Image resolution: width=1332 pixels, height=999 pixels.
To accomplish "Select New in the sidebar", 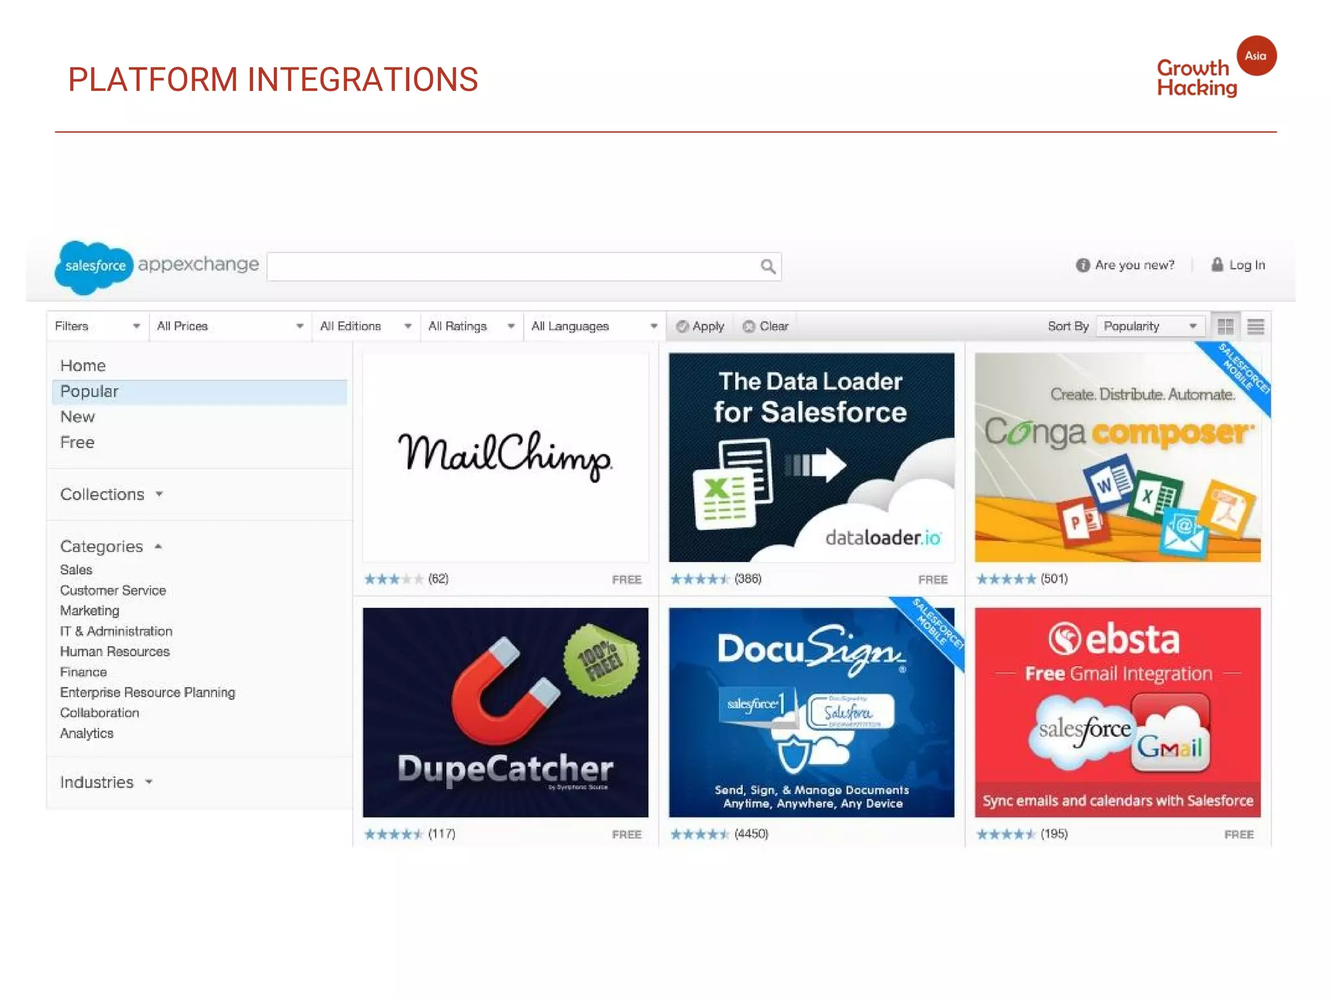I will point(77,417).
